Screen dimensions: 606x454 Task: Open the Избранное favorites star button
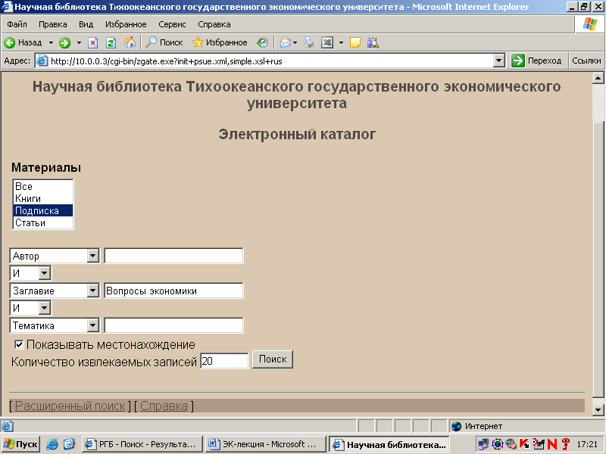(220, 42)
